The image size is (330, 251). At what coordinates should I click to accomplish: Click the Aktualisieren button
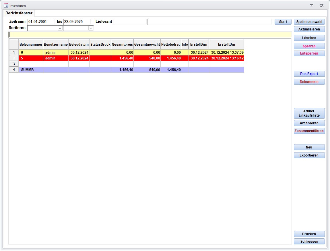tap(309, 29)
